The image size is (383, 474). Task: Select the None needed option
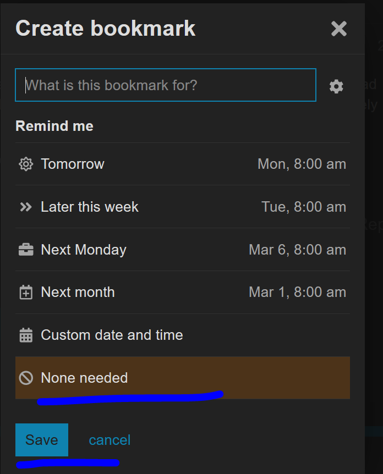point(84,378)
